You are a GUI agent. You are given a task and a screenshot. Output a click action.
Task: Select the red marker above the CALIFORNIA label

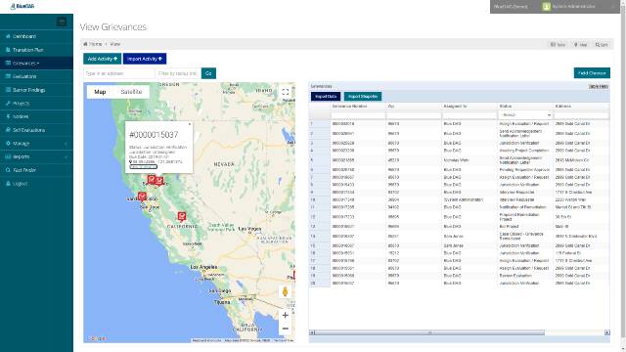(182, 216)
